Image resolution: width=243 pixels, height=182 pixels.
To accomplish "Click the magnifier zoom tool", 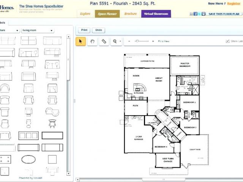I will (114, 41).
